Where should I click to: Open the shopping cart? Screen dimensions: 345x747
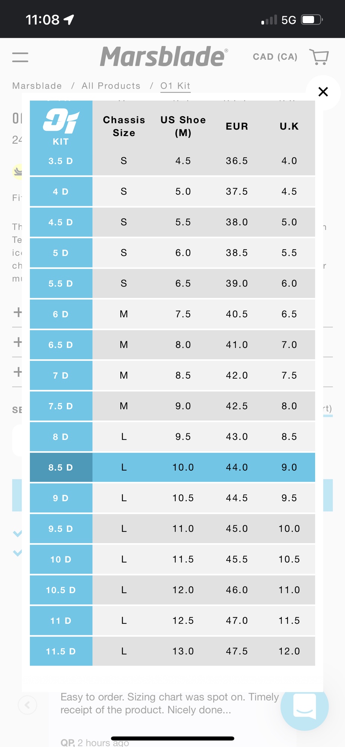pos(319,57)
